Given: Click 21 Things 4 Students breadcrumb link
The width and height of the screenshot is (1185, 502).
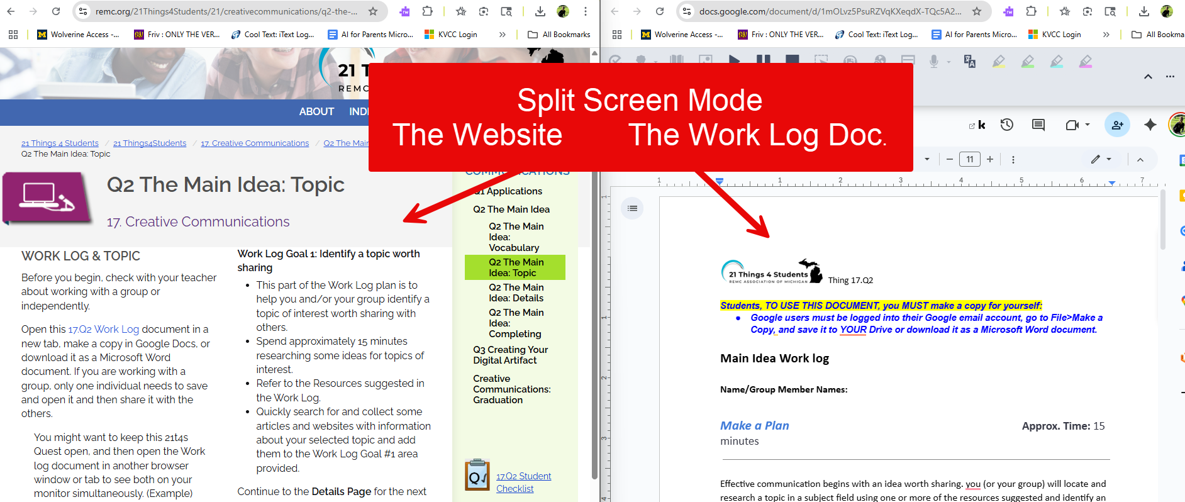Looking at the screenshot, I should click(x=60, y=143).
